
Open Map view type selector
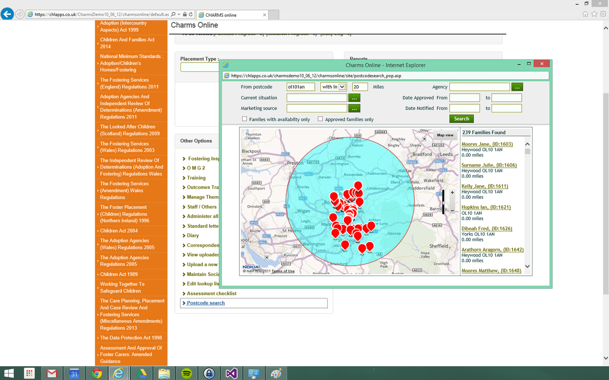(x=445, y=135)
